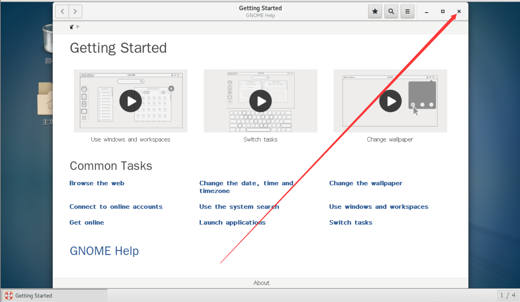
Task: Maximize the GNOME Help window
Action: (443, 11)
